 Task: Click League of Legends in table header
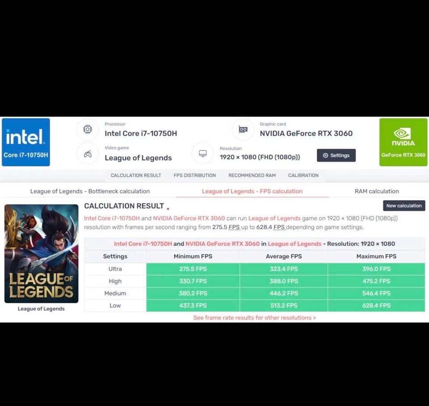pos(294,243)
